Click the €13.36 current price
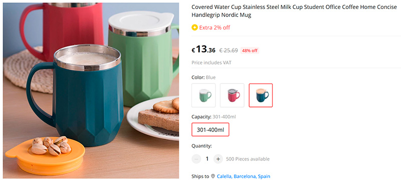Screen dimensions: 401x180 pos(204,49)
